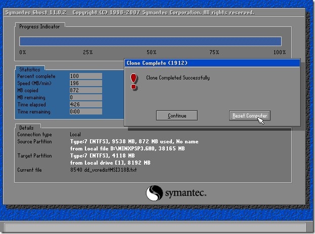Click the 'Symantec Ghost 11.0.2' title text
Screen dimensions: 315x234
(x=36, y=13)
